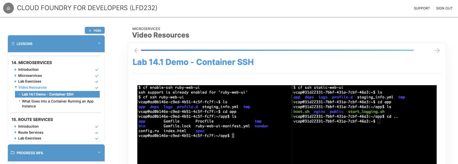Expand the PROGRESS 98% panel chevron
The height and width of the screenshot is (164, 458).
pos(99,152)
